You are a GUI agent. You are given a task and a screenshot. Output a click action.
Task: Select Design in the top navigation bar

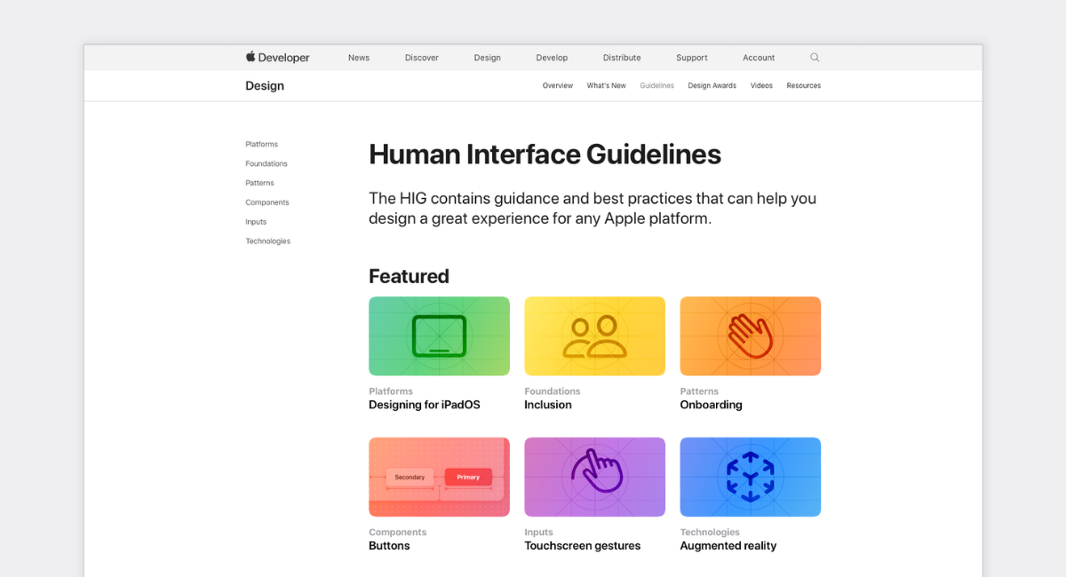point(487,58)
